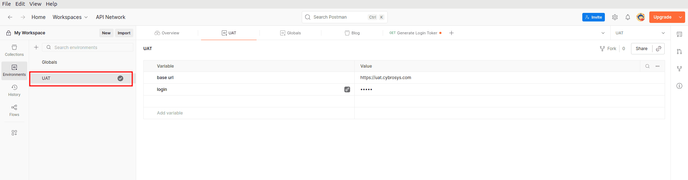Click the base url variable name
The width and height of the screenshot is (688, 180).
point(165,78)
